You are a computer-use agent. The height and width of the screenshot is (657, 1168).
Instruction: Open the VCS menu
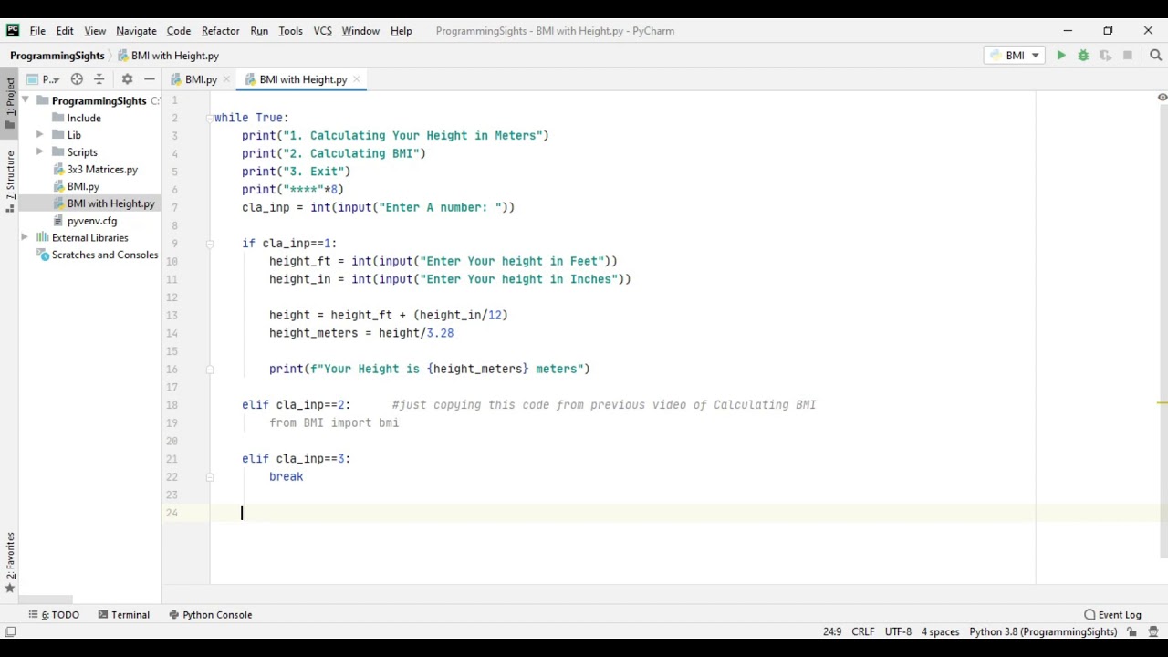click(322, 31)
